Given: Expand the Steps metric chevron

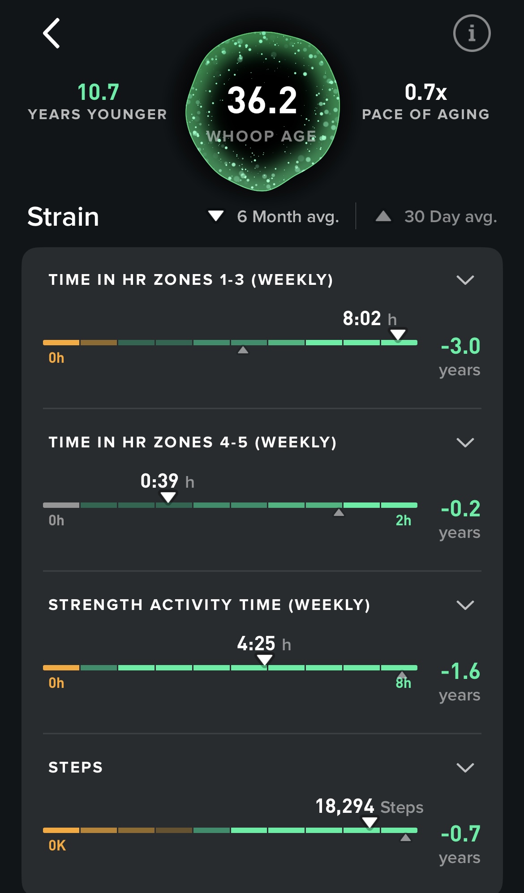Looking at the screenshot, I should pos(465,768).
